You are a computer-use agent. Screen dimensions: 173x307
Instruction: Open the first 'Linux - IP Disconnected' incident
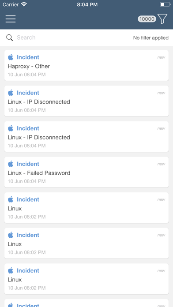click(86, 101)
